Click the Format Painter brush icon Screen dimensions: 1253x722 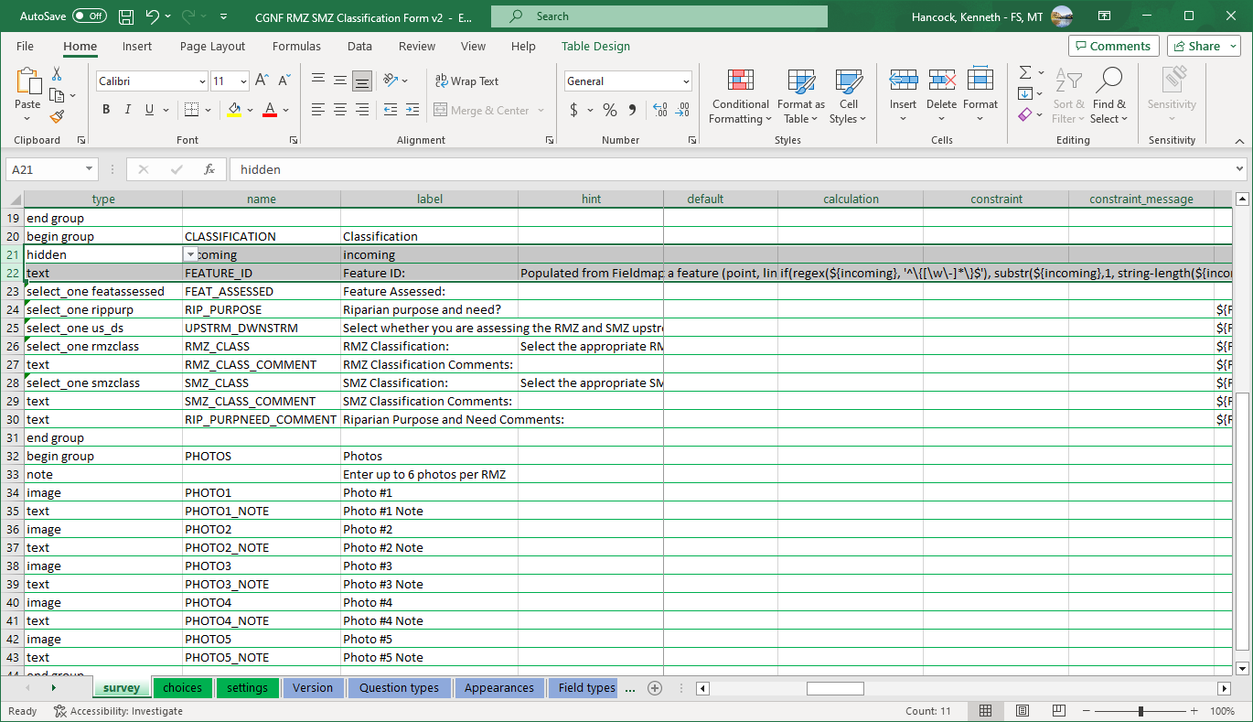click(57, 117)
